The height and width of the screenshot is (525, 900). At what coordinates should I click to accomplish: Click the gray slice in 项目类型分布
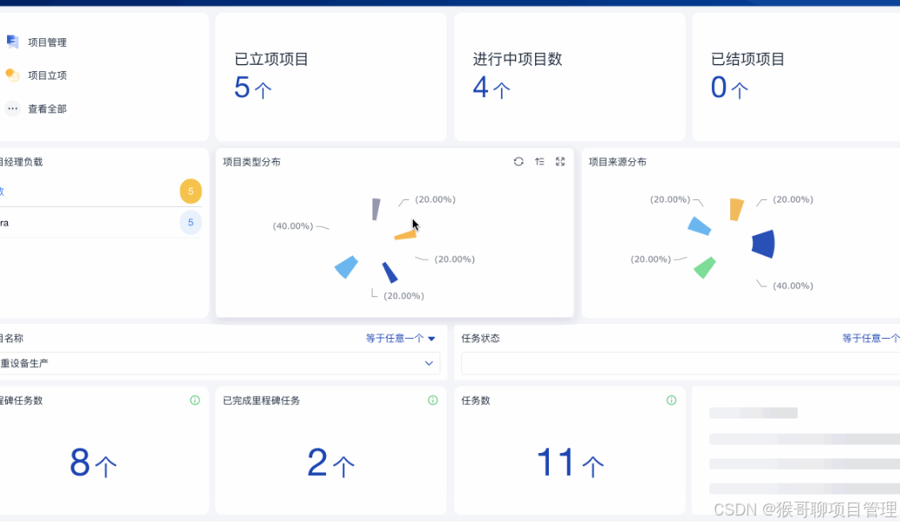tap(375, 210)
